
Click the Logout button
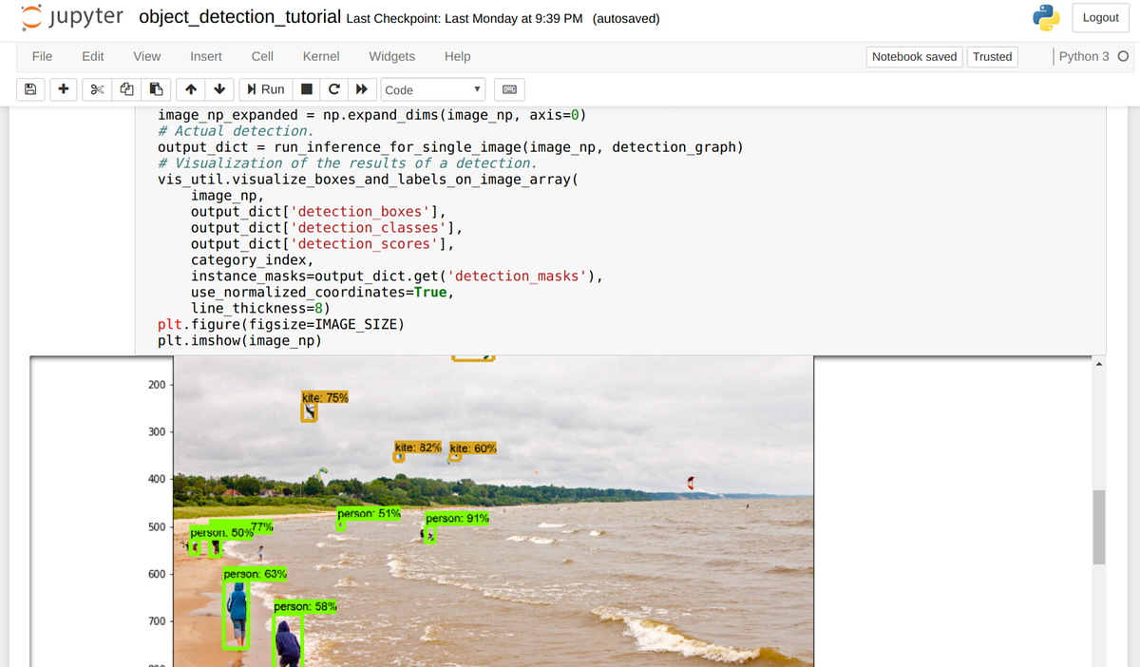pyautogui.click(x=1100, y=17)
